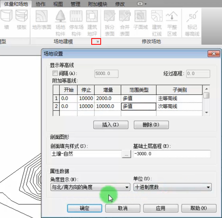
Task: Open the 帮助(H) button
Action: click(x=199, y=208)
